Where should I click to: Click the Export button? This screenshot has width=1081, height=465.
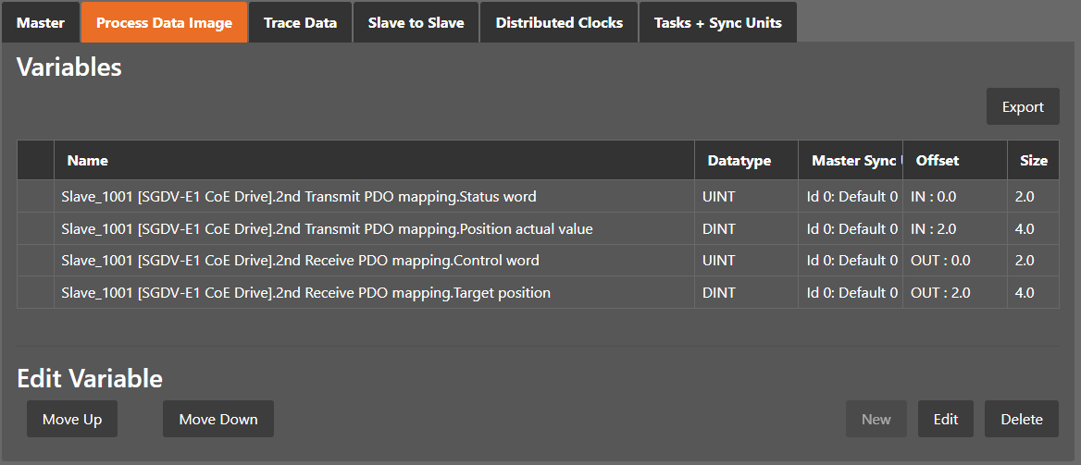click(x=1023, y=106)
